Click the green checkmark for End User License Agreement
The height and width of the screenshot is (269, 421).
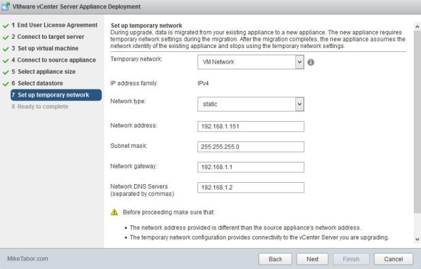[6, 26]
